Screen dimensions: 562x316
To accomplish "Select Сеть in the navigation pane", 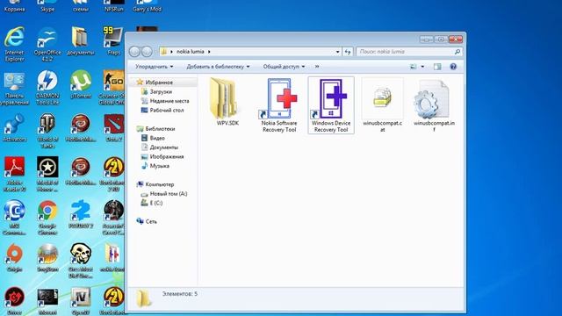I will (x=151, y=221).
